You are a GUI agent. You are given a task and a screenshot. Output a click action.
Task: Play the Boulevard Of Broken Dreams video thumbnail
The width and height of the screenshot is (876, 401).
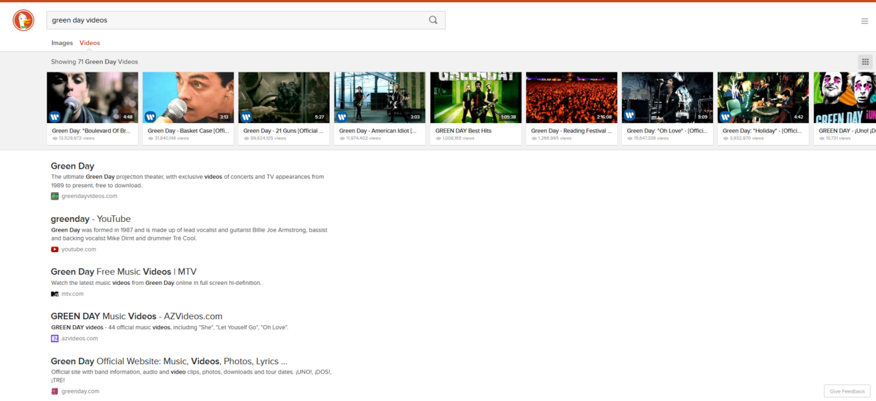tap(92, 98)
